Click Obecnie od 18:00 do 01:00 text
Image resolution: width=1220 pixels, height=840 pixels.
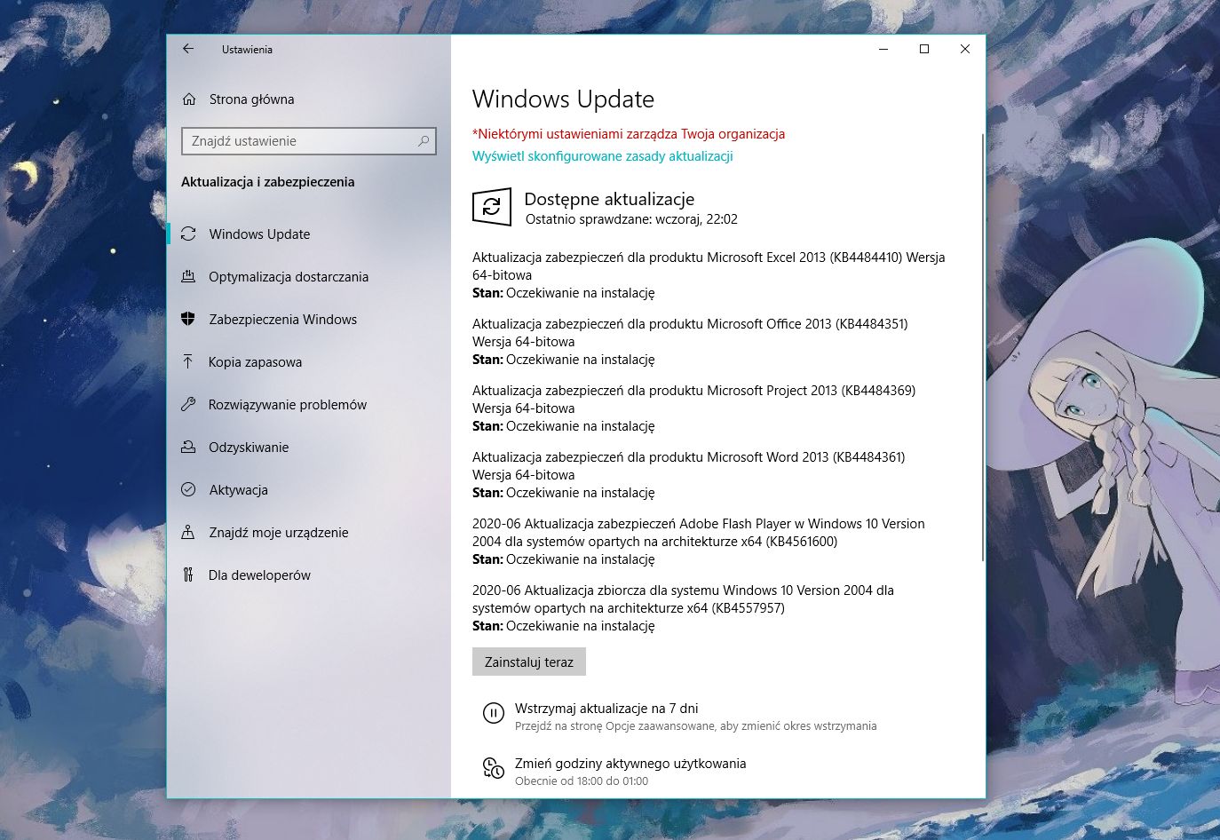pyautogui.click(x=582, y=781)
